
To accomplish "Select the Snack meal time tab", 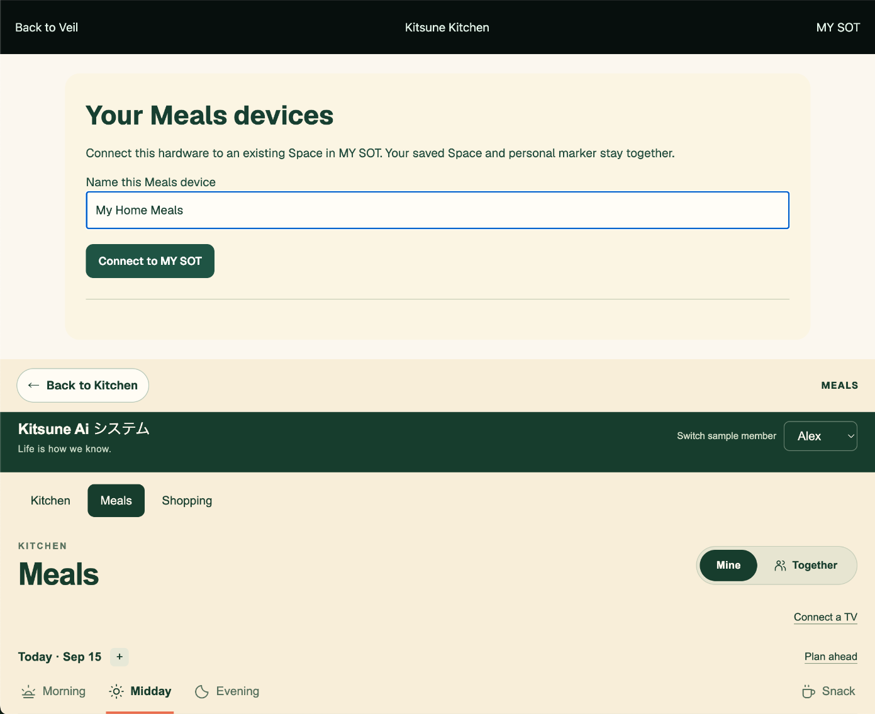I will (828, 692).
